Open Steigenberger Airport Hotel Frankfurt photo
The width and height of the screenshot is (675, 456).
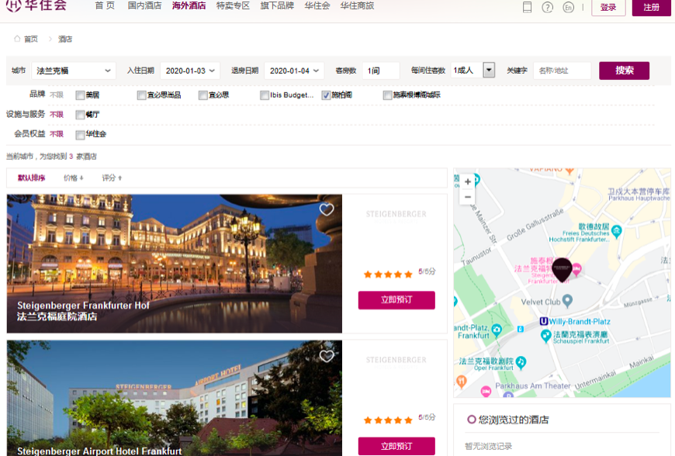(x=175, y=399)
